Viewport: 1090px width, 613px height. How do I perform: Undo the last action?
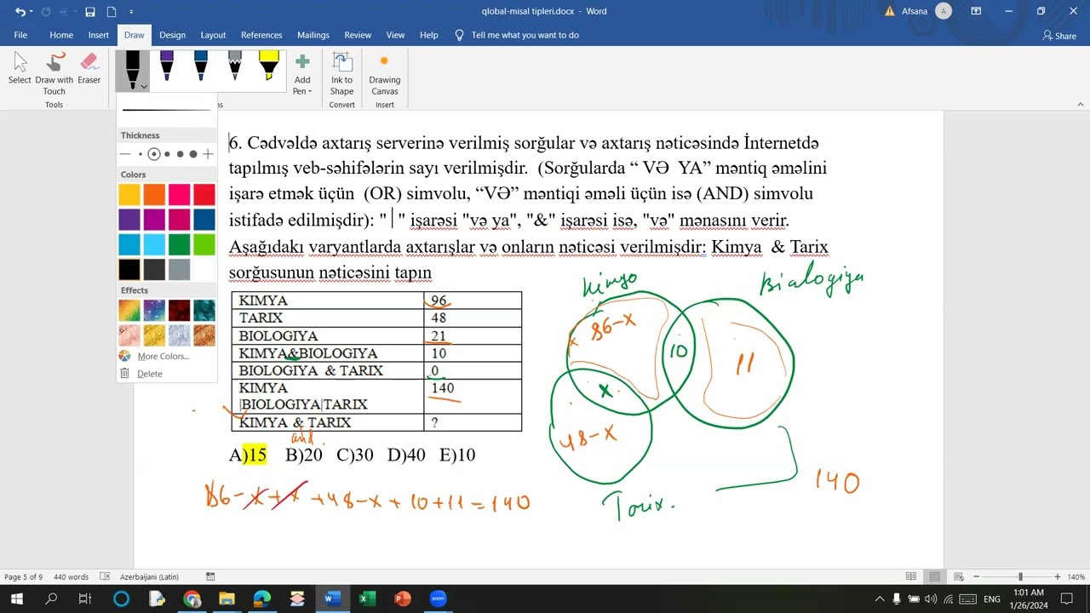coord(20,12)
